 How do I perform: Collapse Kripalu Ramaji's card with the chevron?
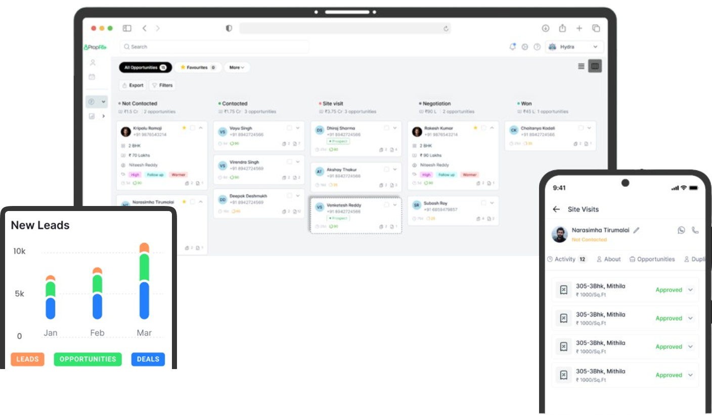[x=201, y=128]
